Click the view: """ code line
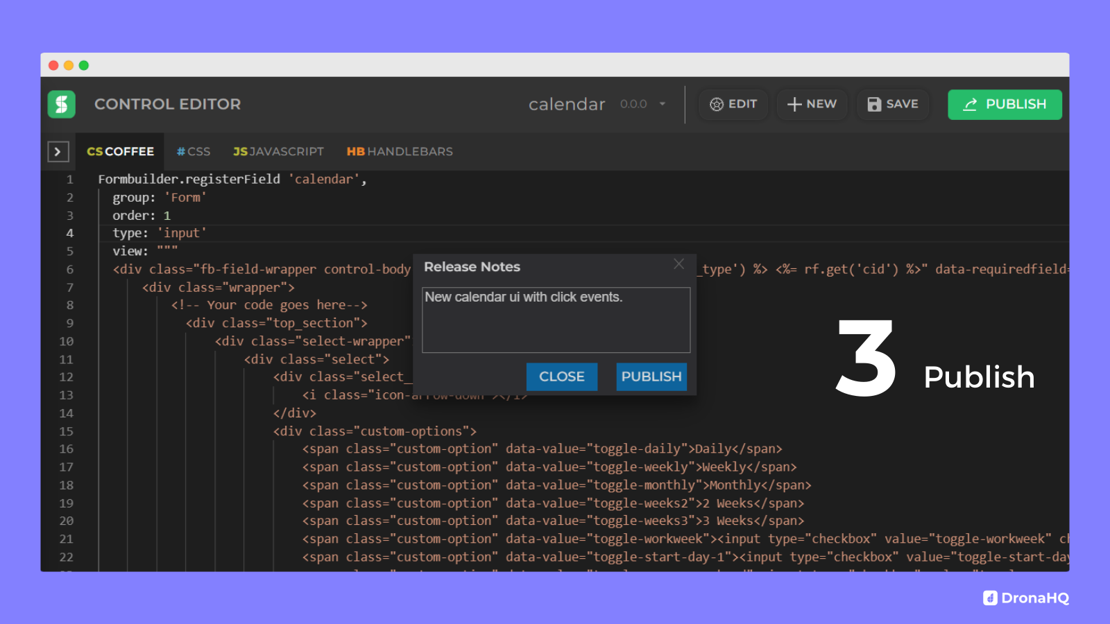The height and width of the screenshot is (624, 1110). 145,251
